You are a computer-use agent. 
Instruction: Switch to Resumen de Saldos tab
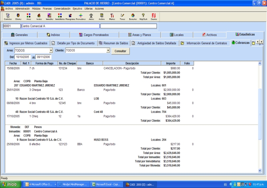click(x=114, y=43)
